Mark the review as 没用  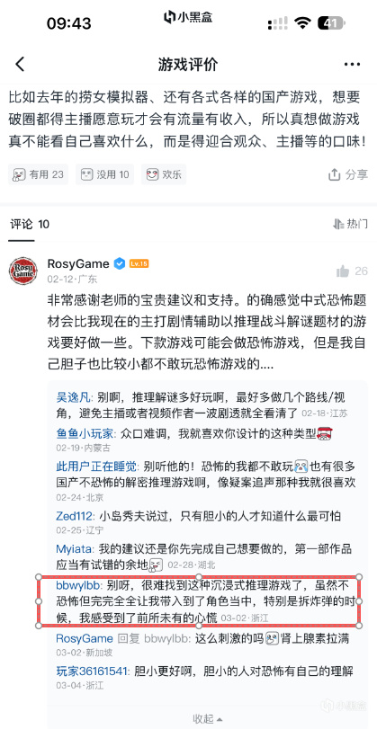[105, 174]
